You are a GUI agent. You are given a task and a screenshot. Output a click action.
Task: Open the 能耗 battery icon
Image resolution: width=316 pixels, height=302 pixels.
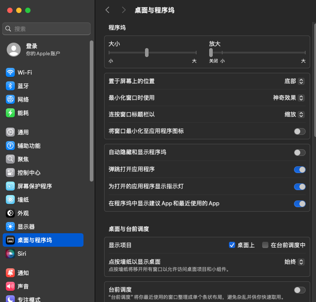[x=10, y=113]
